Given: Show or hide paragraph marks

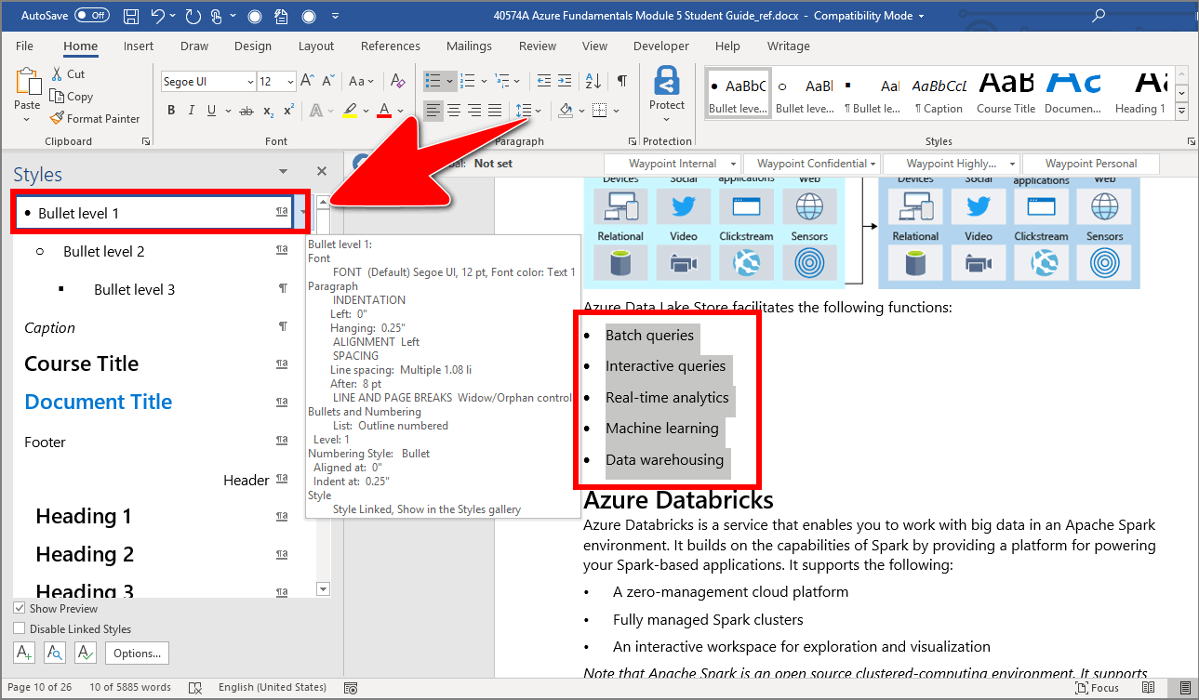Looking at the screenshot, I should (622, 82).
